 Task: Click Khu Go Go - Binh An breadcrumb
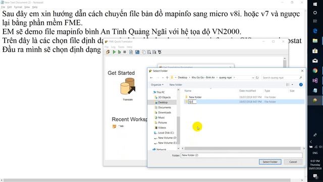point(203,77)
